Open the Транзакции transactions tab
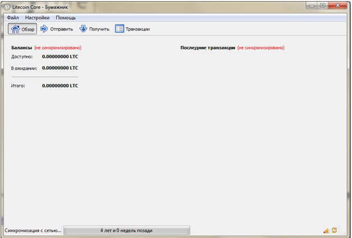The image size is (352, 238). 132,29
